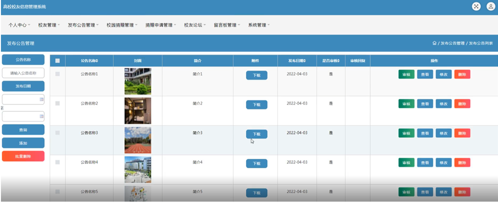Open running track thumbnail of 公告名称3
The image size is (498, 202).
[x=138, y=140]
